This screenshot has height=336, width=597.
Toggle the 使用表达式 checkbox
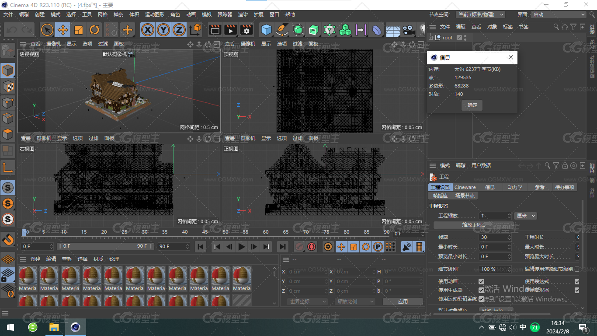point(577,281)
